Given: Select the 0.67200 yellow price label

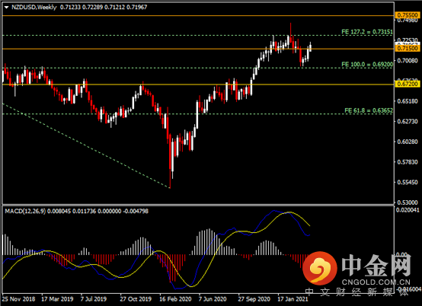Looking at the screenshot, I should point(408,84).
